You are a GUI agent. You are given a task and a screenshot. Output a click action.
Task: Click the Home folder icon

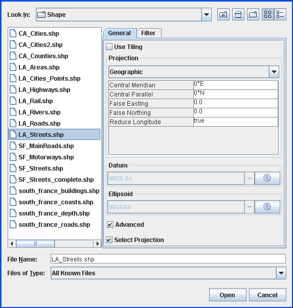(x=238, y=14)
